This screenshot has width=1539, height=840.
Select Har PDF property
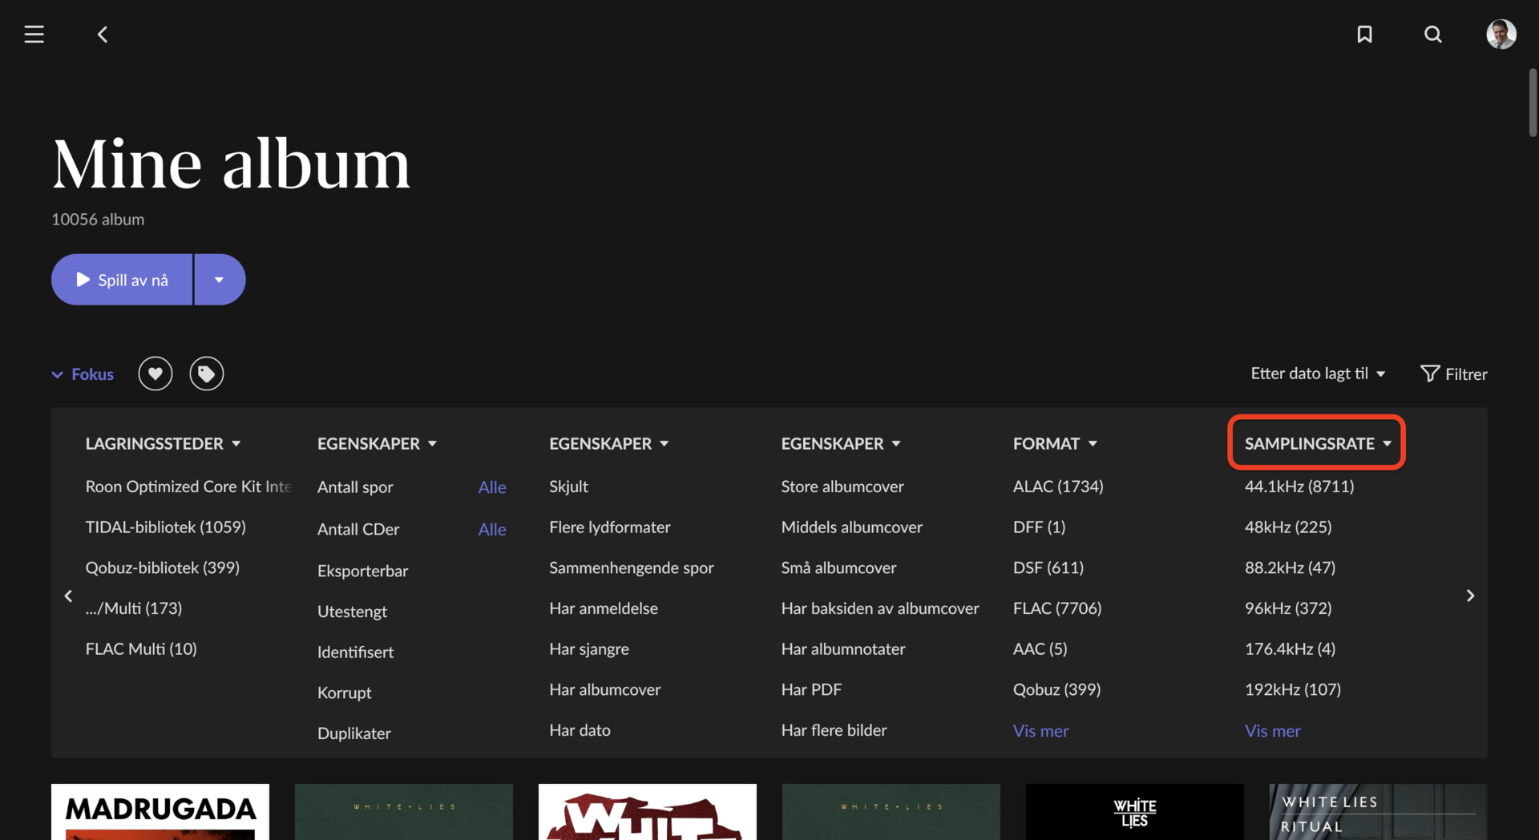pos(811,689)
